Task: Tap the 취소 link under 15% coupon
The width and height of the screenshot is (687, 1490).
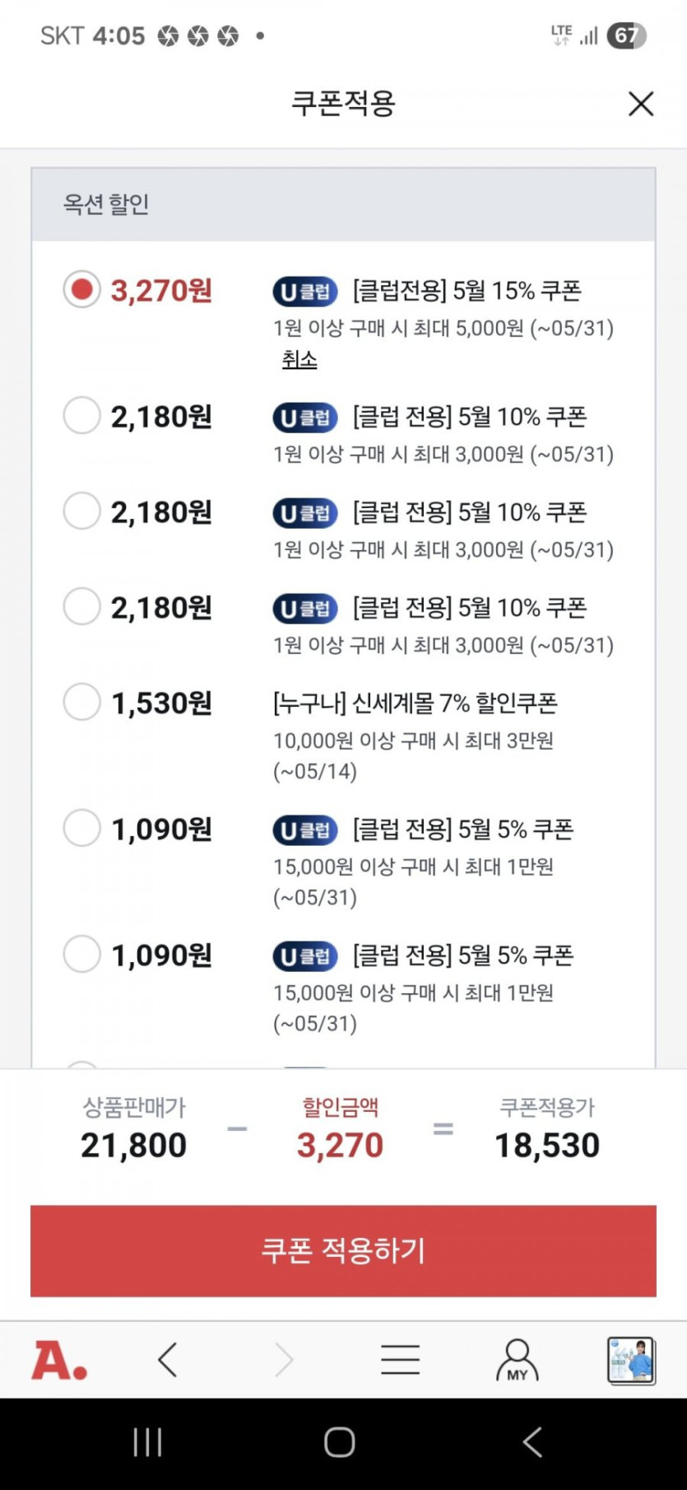Action: [299, 359]
